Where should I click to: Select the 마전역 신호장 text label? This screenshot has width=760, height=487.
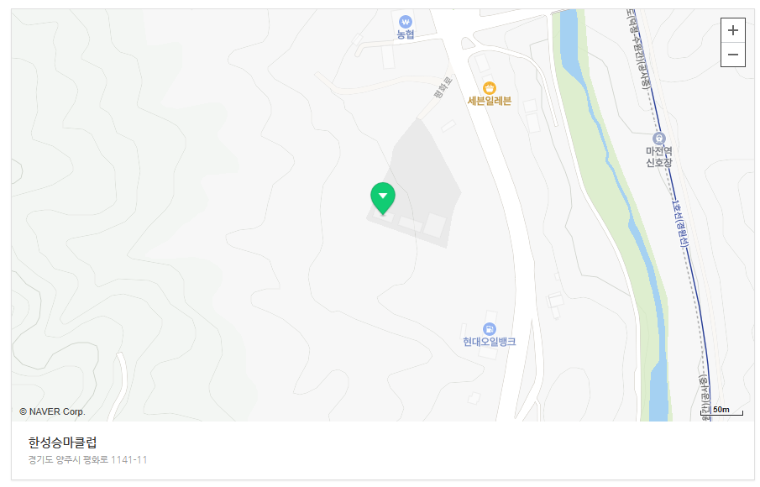(658, 157)
